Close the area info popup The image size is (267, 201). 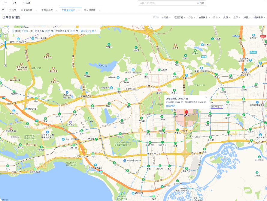(206, 97)
